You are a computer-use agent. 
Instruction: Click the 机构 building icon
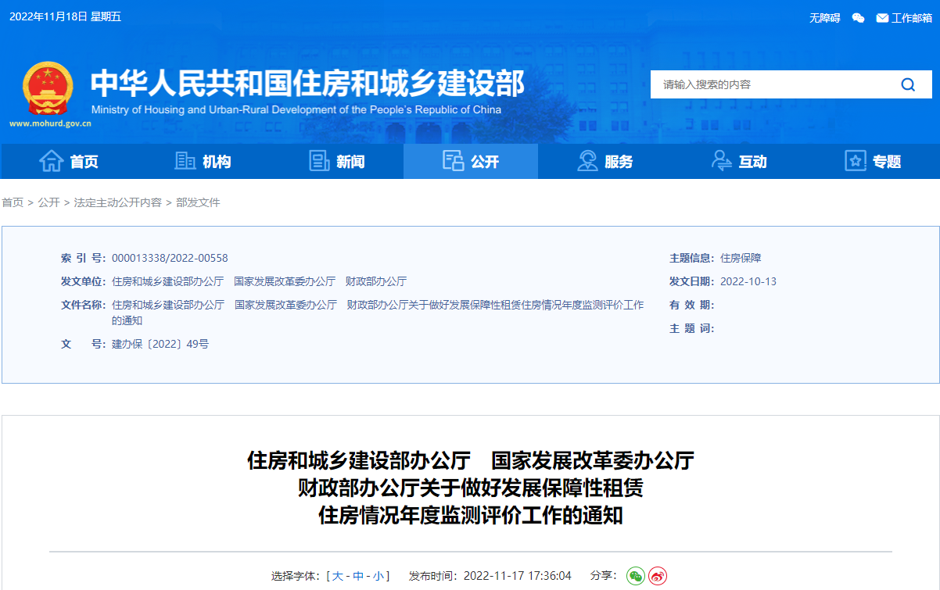click(x=185, y=161)
